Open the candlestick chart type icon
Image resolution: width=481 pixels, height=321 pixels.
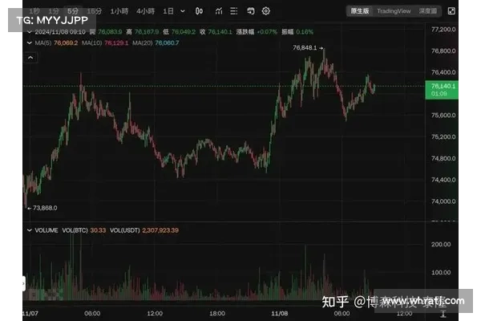tap(199, 11)
